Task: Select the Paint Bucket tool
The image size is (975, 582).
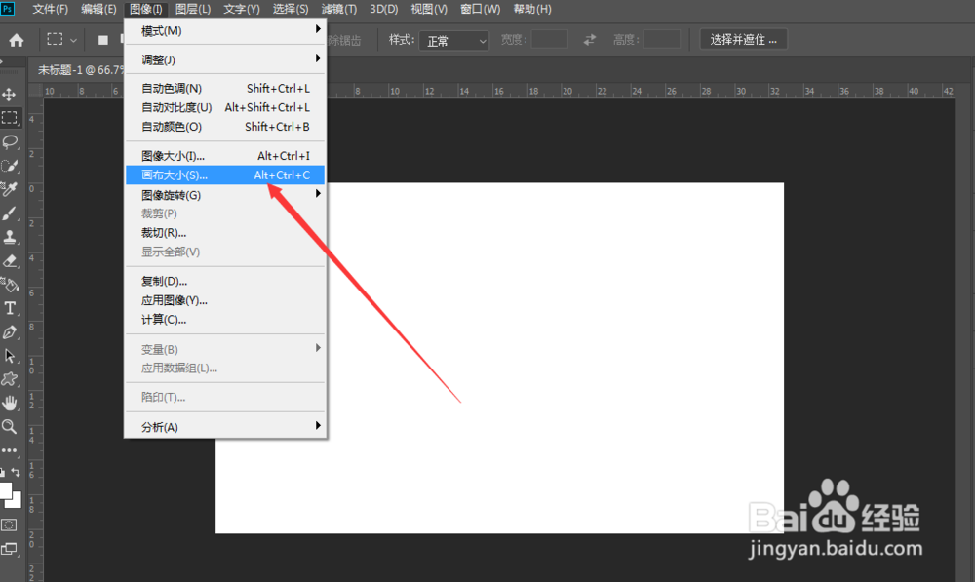Action: [x=10, y=285]
